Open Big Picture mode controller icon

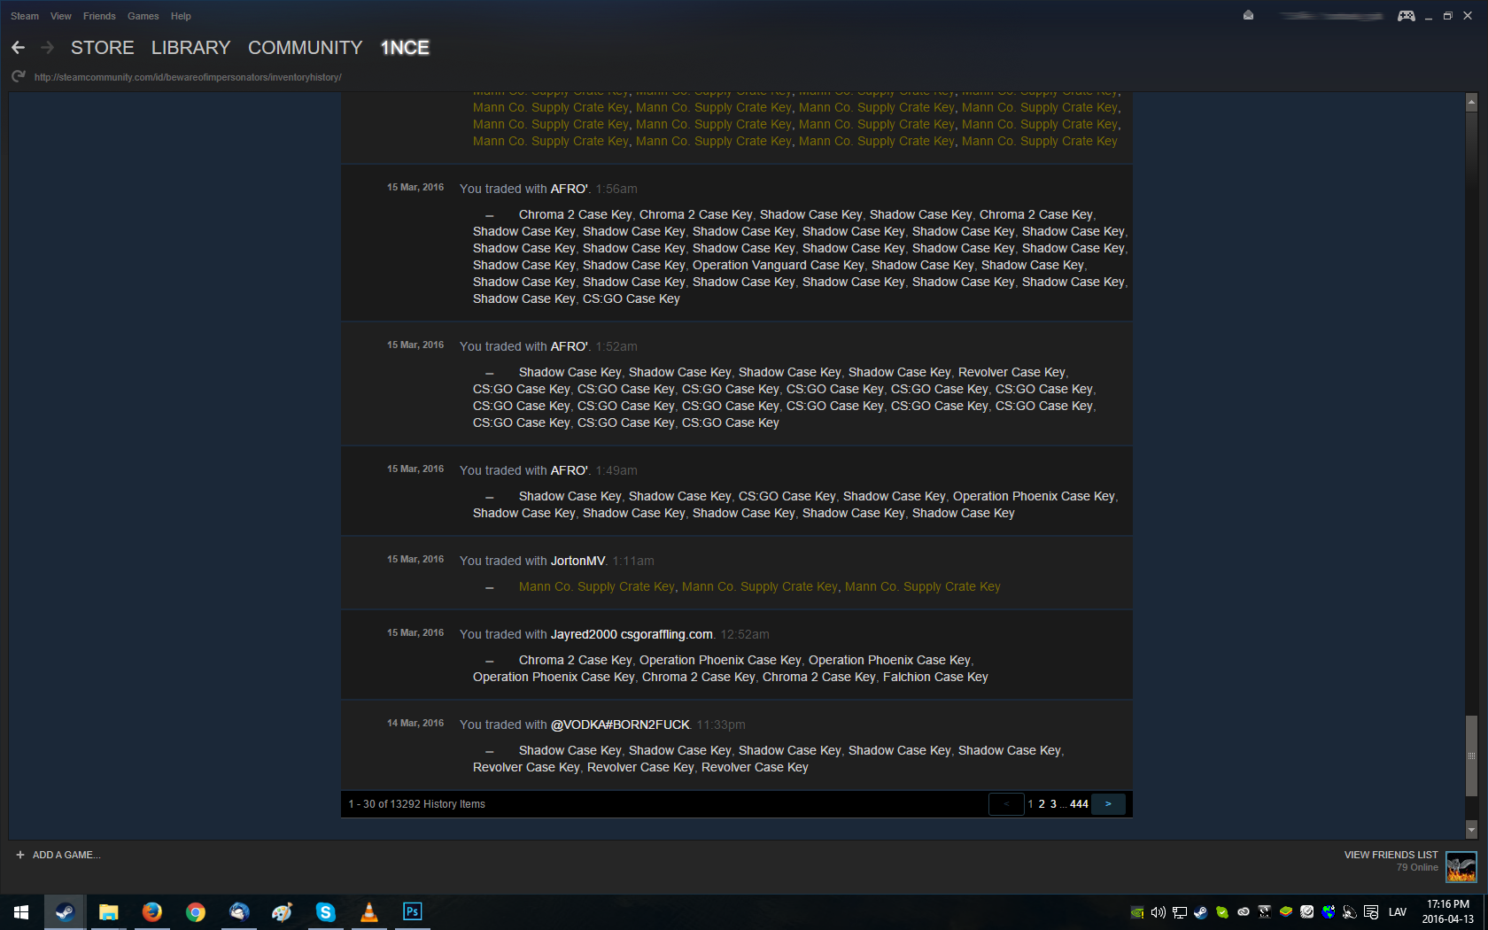click(x=1406, y=16)
